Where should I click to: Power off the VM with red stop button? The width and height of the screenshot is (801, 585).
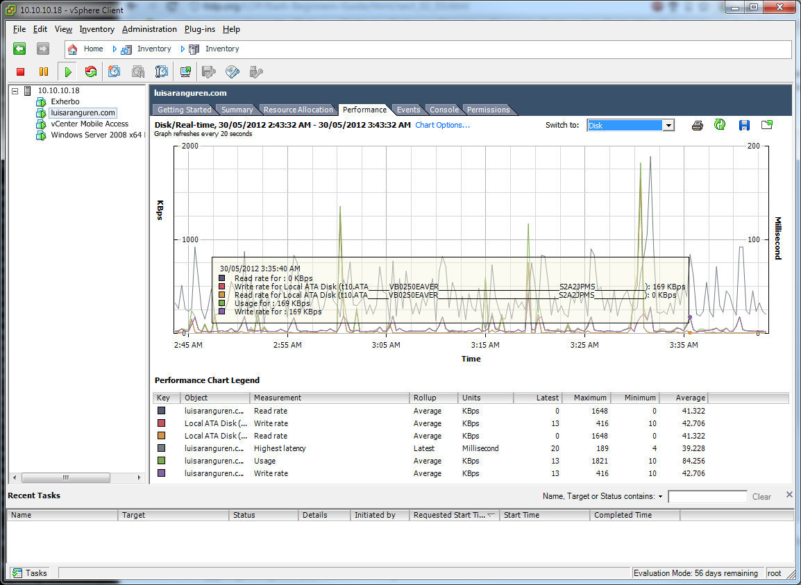click(x=20, y=72)
